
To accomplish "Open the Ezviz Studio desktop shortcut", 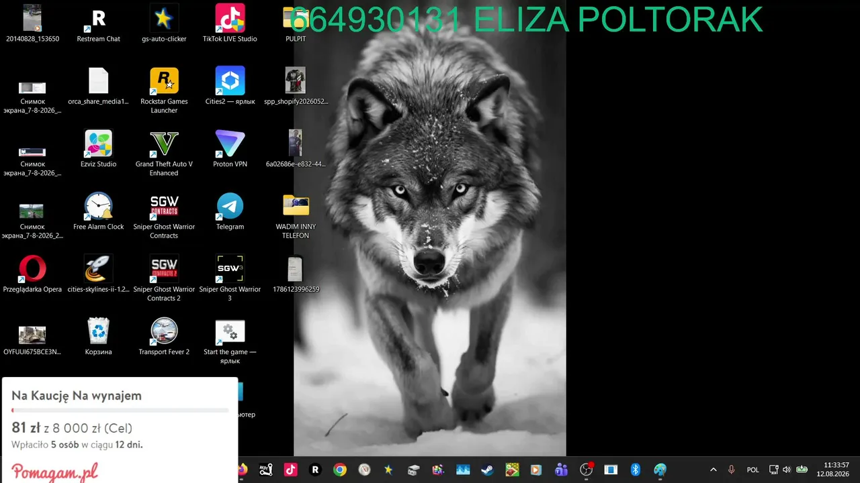I will tap(98, 149).
